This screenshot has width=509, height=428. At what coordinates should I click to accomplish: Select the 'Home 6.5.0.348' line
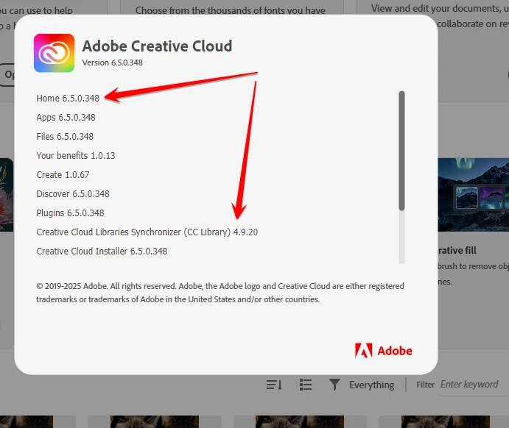[x=68, y=98]
